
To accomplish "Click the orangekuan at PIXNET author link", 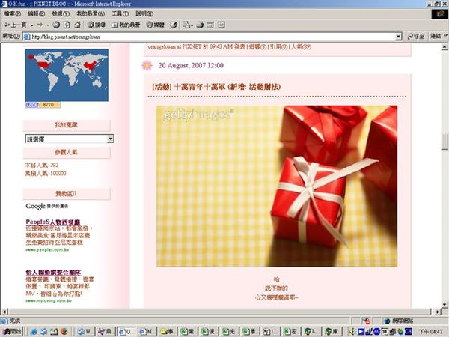I will [174, 46].
